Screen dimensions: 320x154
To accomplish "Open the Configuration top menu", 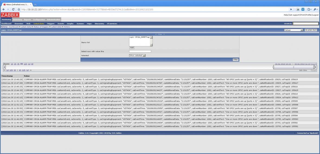I will [39, 20].
